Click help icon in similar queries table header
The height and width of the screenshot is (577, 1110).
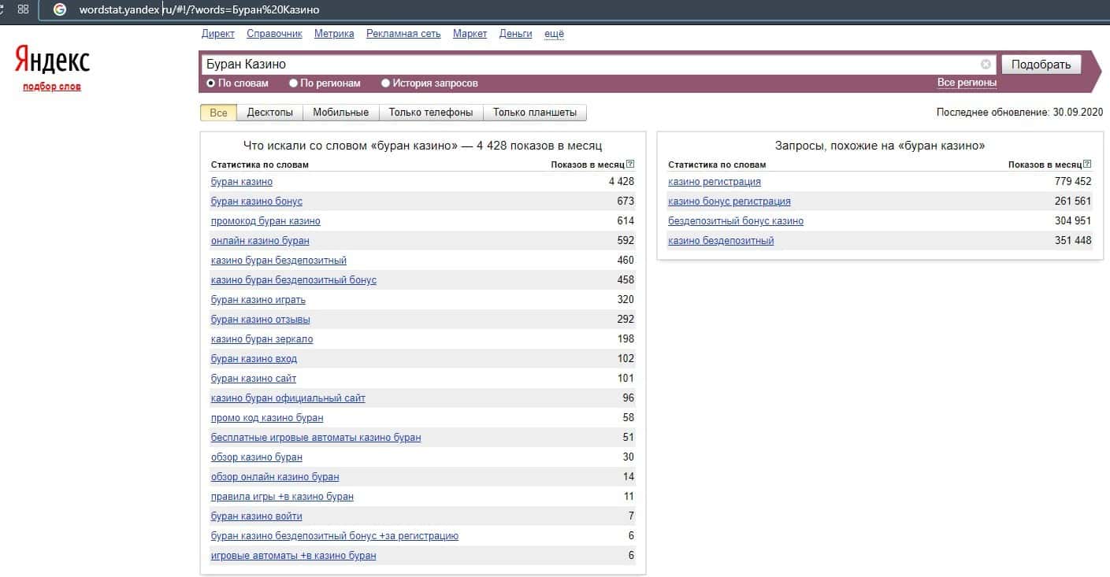coord(1088,165)
